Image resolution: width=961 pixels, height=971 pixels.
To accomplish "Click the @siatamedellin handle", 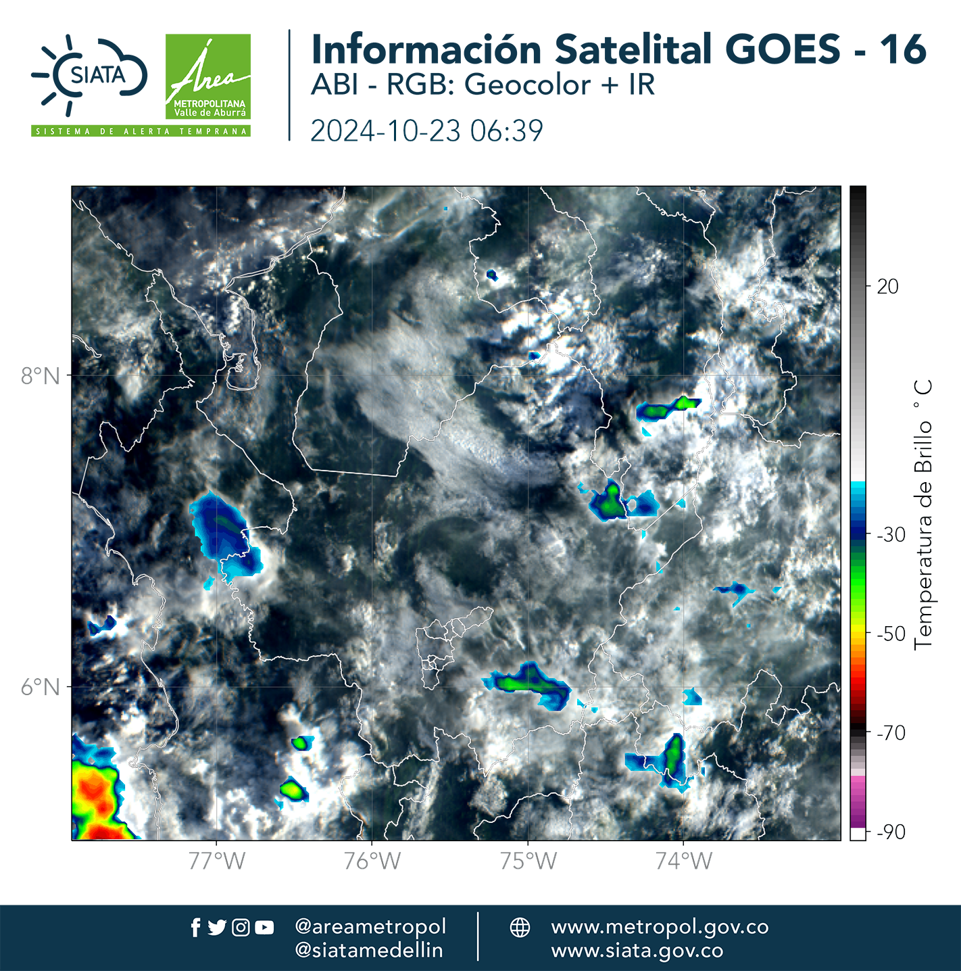I will [369, 950].
